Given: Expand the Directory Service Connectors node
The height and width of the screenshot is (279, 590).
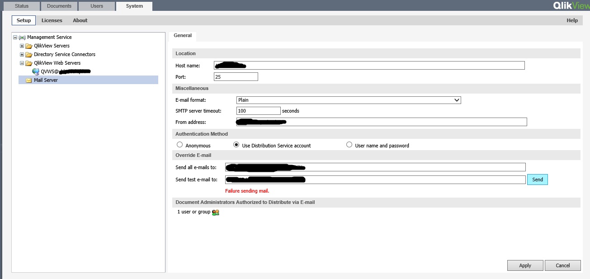Looking at the screenshot, I should [x=22, y=54].
